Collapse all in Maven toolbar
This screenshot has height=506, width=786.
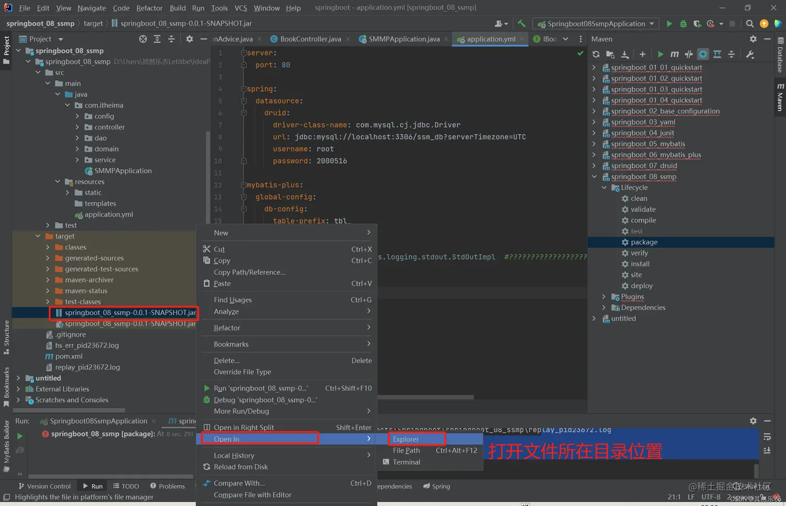coord(731,55)
